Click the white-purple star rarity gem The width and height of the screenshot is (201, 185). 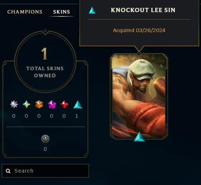tap(14, 104)
